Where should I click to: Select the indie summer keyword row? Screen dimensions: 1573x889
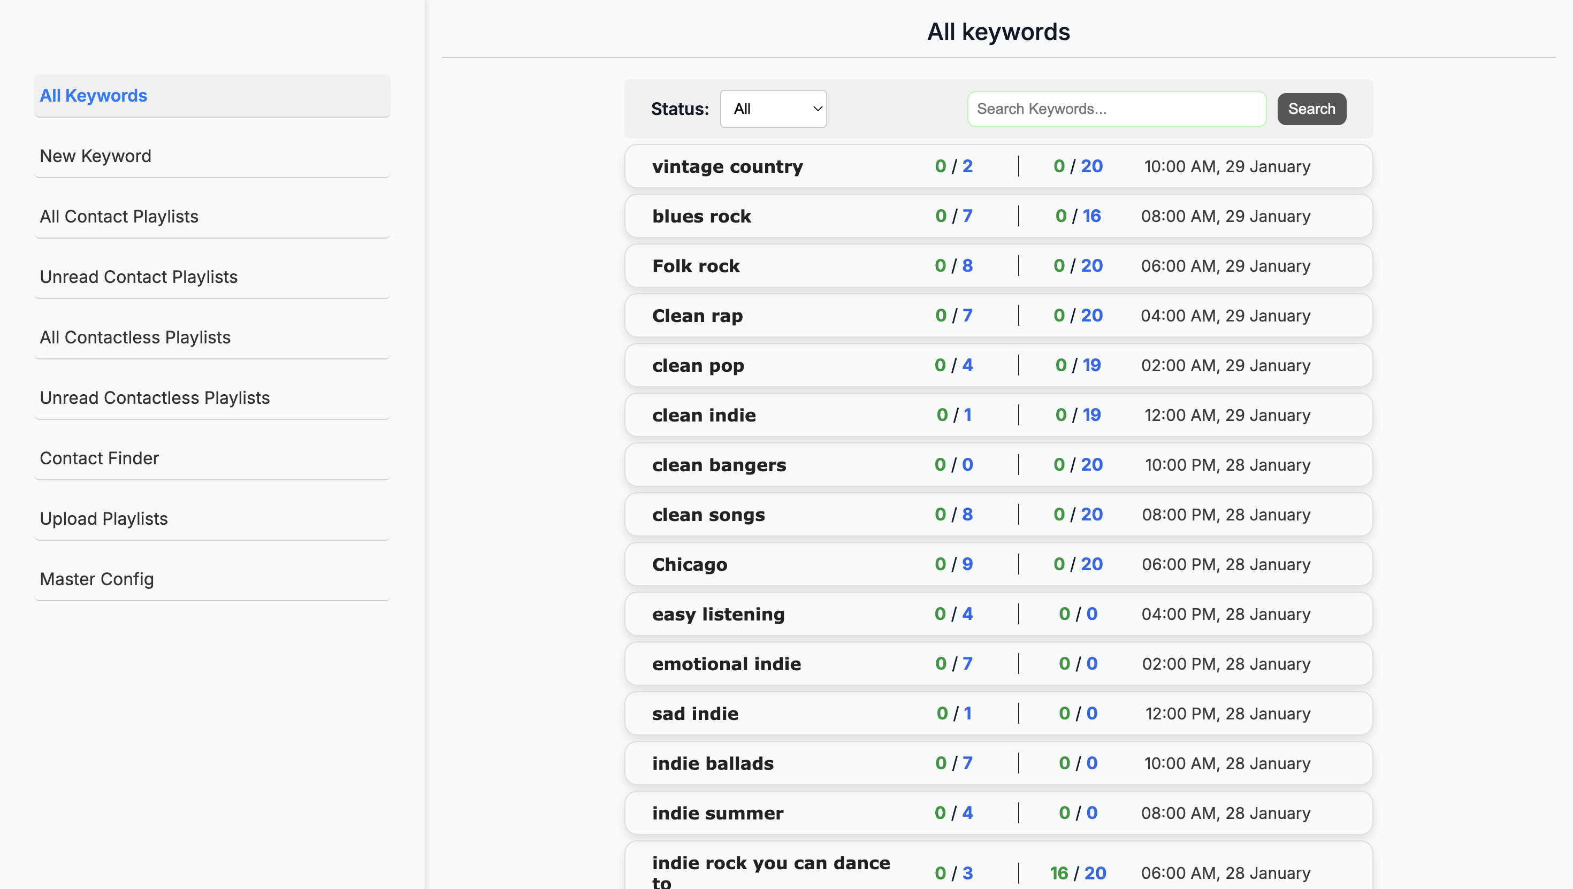click(998, 813)
